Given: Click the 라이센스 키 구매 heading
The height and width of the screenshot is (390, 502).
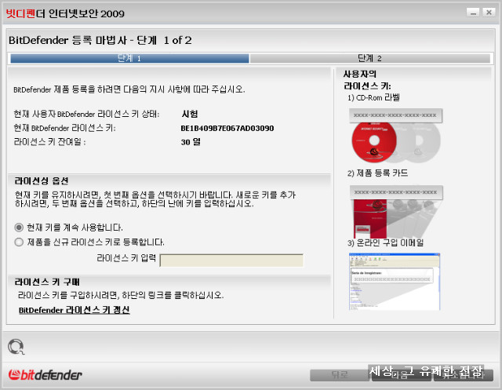Looking at the screenshot, I should click(47, 282).
